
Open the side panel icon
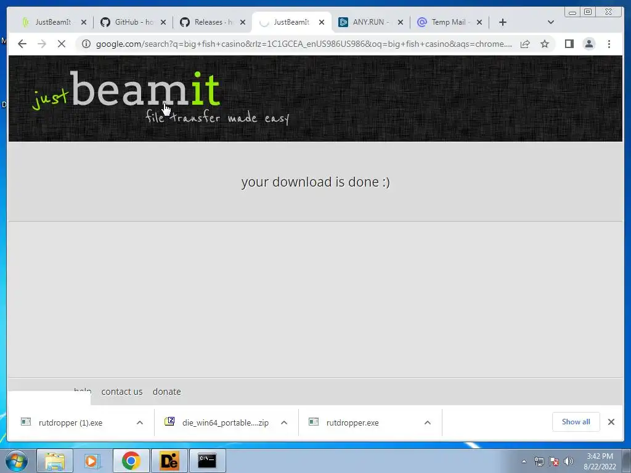(x=569, y=44)
